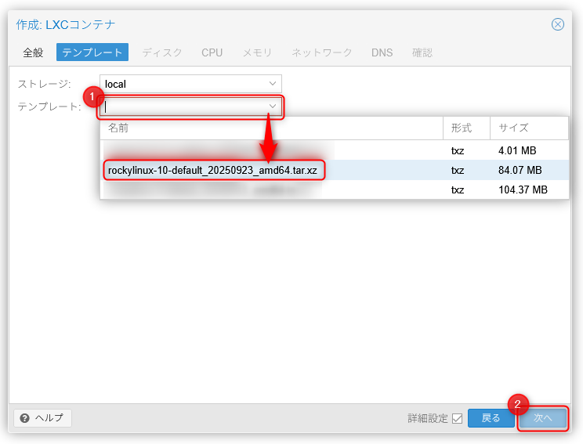Screen dimensions: 583x444
Task: Select the DNS tab
Action: [x=382, y=52]
